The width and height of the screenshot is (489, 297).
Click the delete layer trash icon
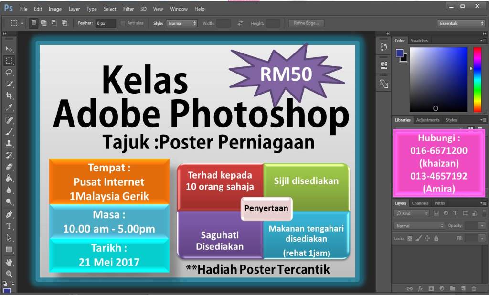(474, 289)
